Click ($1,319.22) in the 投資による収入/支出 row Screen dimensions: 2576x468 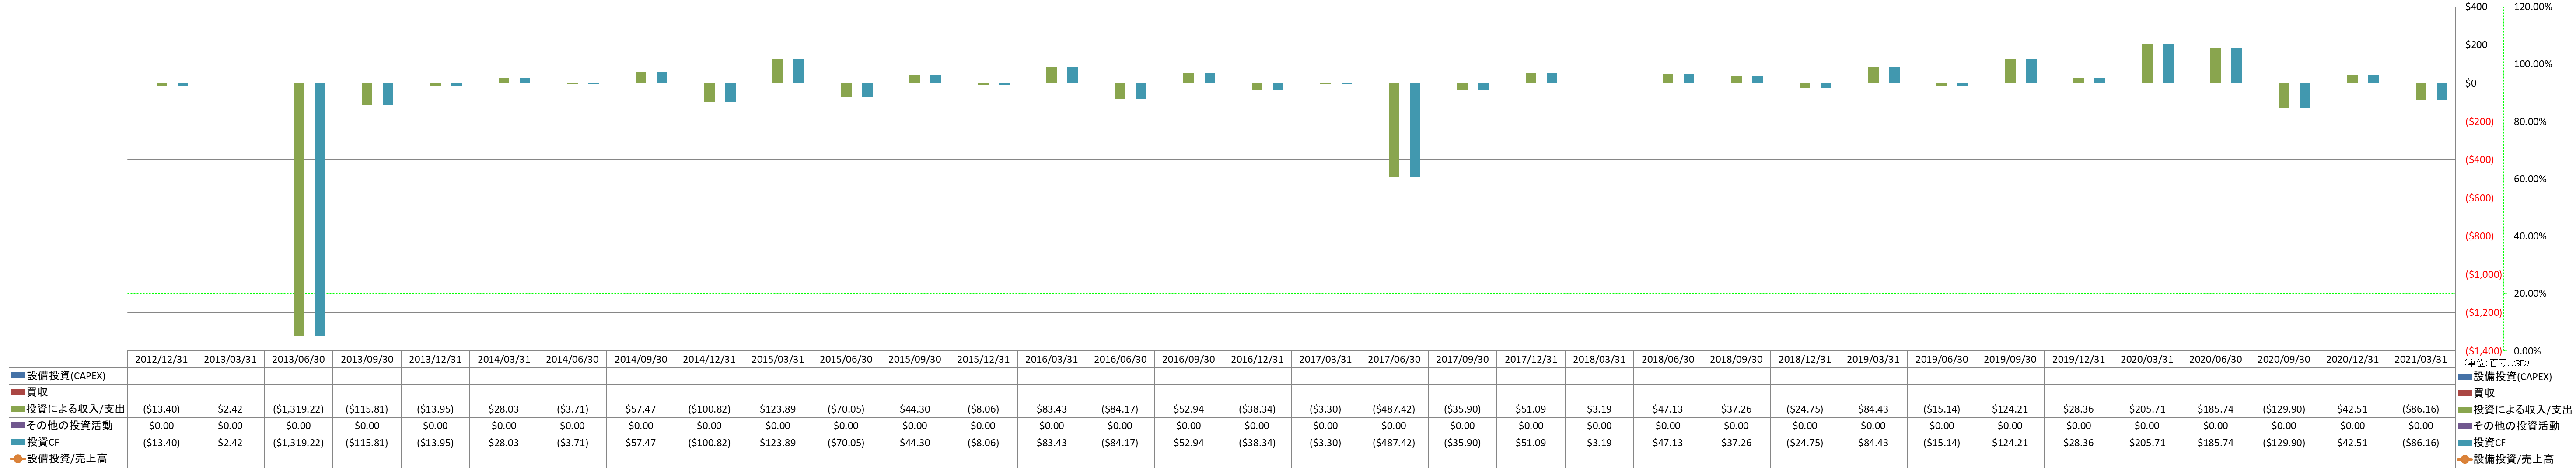pyautogui.click(x=298, y=409)
